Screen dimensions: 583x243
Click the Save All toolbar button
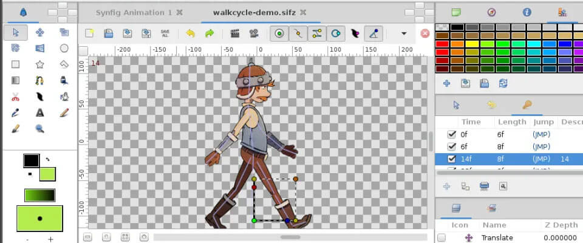coord(165,33)
